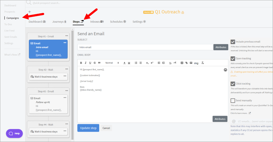Apply bold formatting in email body toolbar
273x142 pixels.
click(81, 63)
